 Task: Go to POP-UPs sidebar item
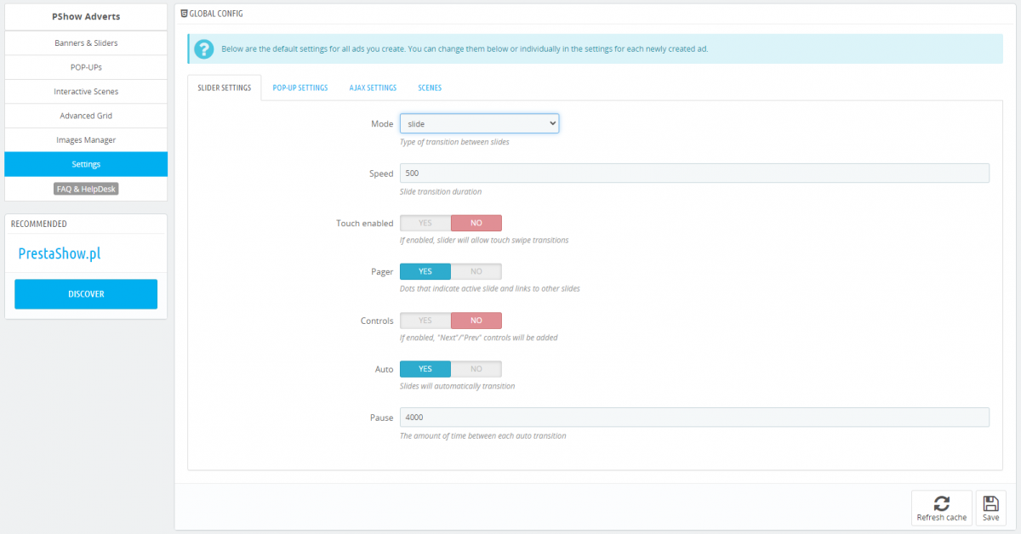click(86, 67)
